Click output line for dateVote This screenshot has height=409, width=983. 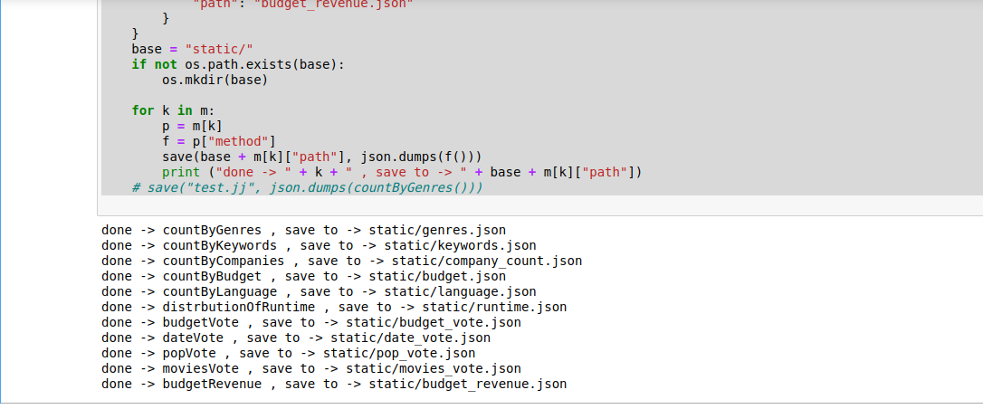[296, 338]
